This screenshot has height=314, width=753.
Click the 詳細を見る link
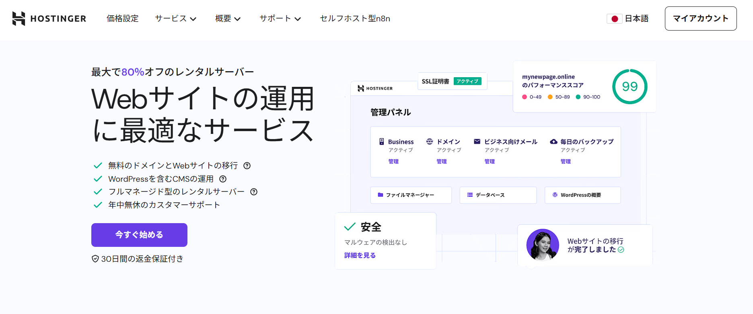(x=360, y=255)
